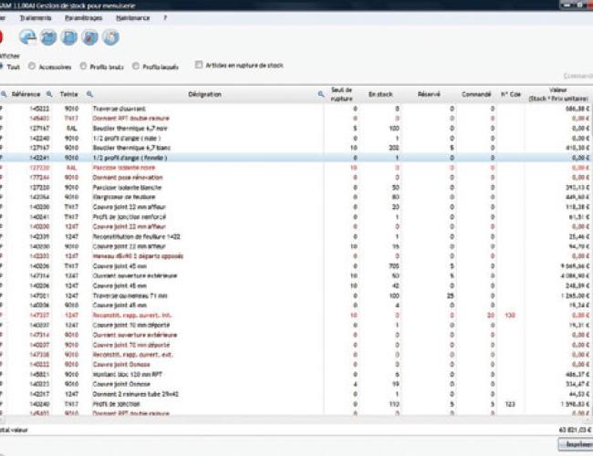Select the Reconstit. rapp. ouvert. ext. row

[x=295, y=355]
